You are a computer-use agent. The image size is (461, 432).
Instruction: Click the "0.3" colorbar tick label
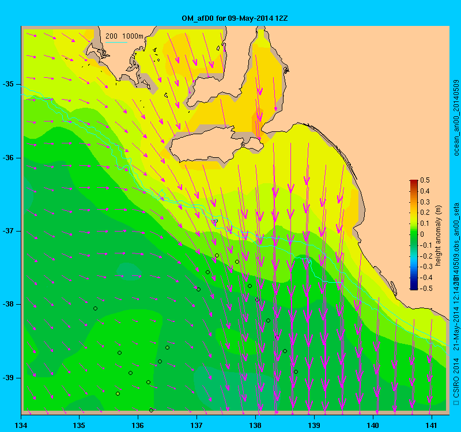(x=425, y=202)
